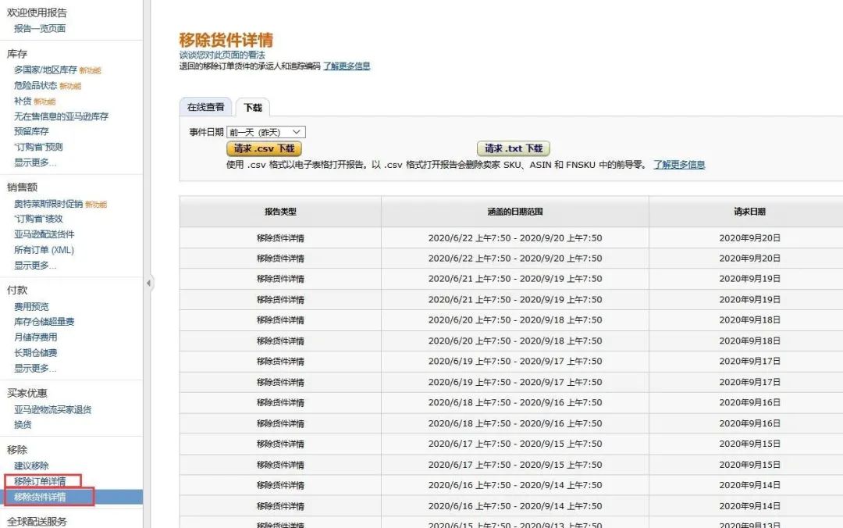Image resolution: width=843 pixels, height=528 pixels.
Task: Open 亚马逊配送货件 report
Action: tap(44, 234)
